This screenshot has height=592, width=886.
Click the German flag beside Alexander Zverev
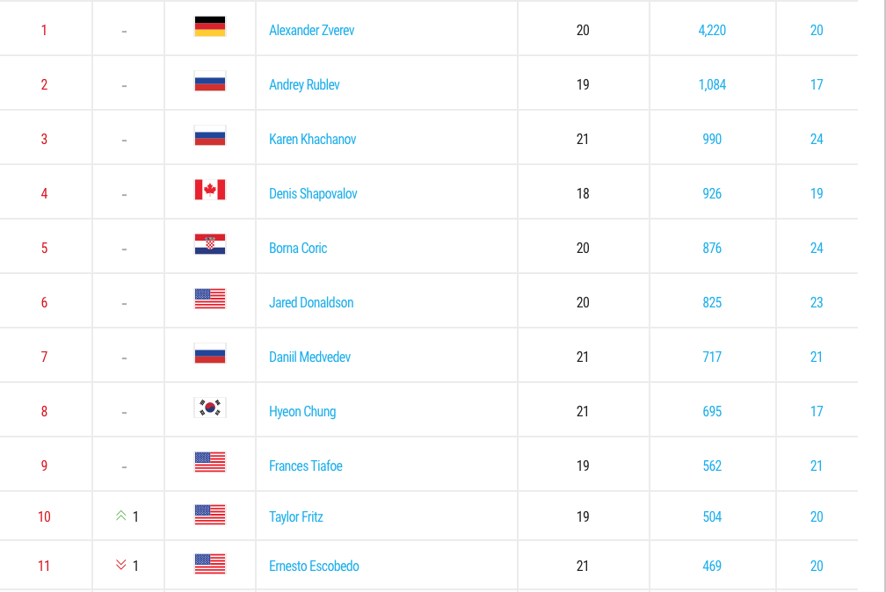pyautogui.click(x=210, y=27)
